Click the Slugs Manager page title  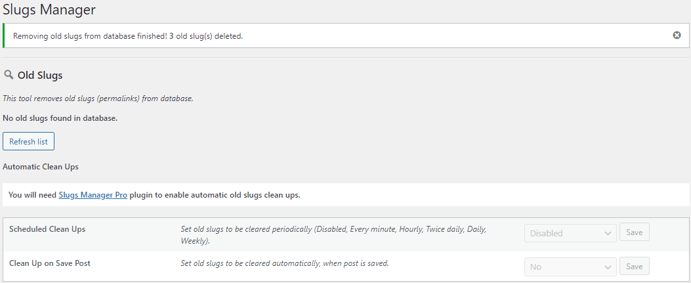49,10
